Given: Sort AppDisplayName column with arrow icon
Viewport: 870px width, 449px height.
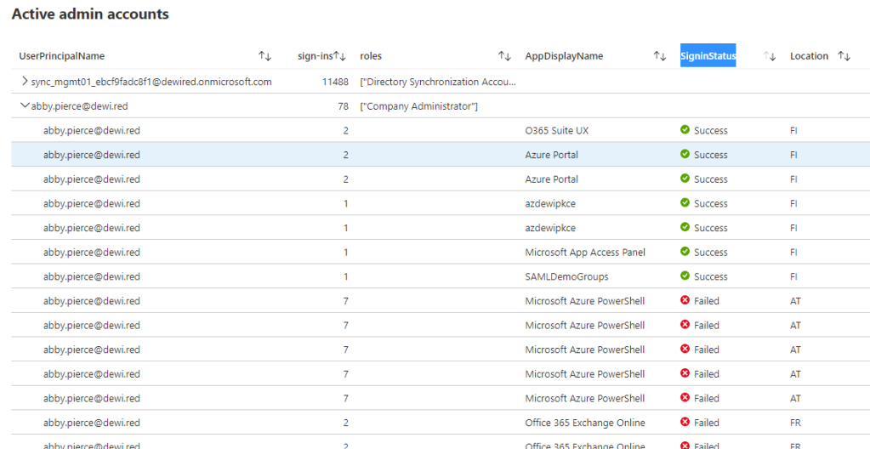Looking at the screenshot, I should coord(659,56).
